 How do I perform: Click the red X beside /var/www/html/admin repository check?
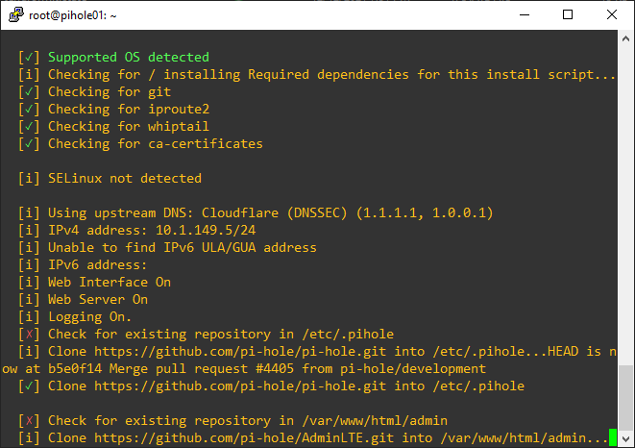tap(29, 421)
